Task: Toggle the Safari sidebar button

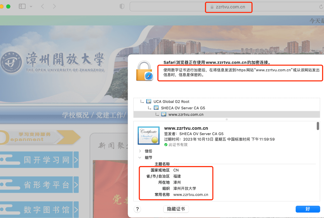Action: pyautogui.click(x=22, y=6)
